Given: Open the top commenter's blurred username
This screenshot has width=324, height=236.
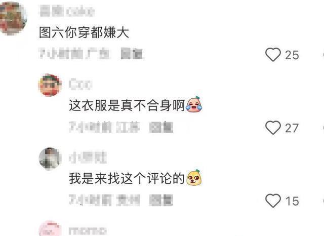Looking at the screenshot, I should (x=67, y=11).
